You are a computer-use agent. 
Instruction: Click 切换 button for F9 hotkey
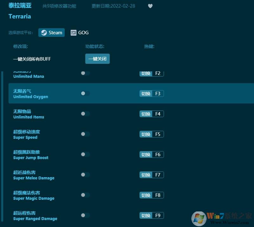coord(146,216)
